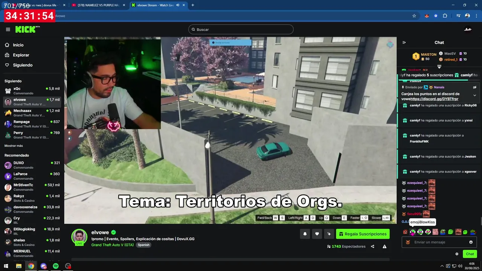Click the notification bell for elvowe

[305, 234]
